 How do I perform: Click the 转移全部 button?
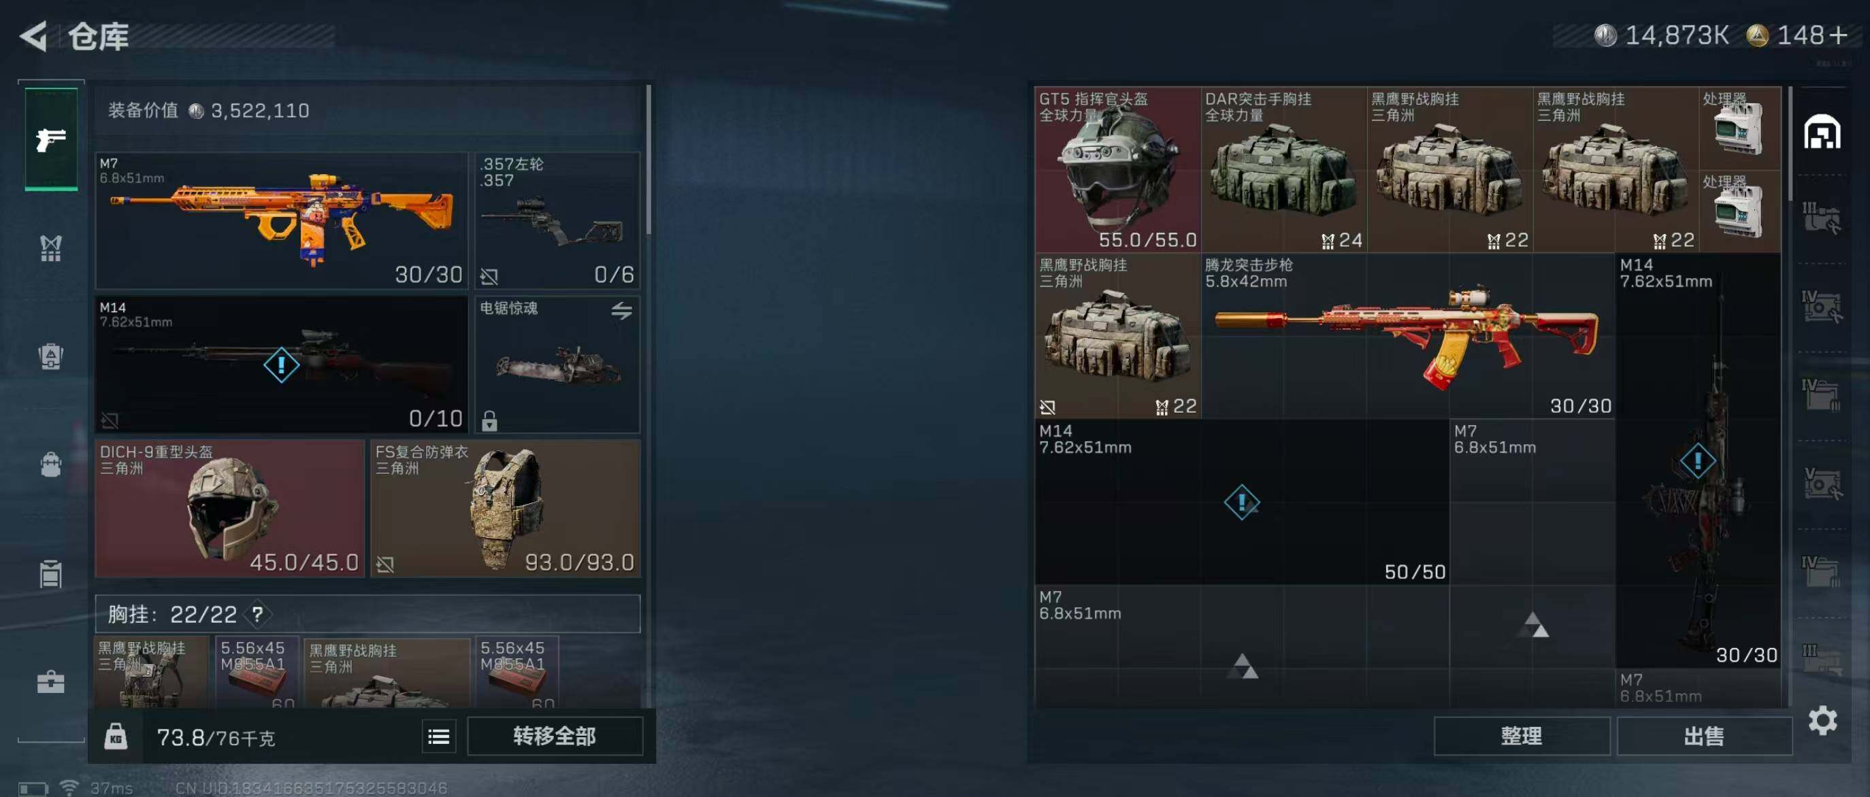tap(555, 736)
